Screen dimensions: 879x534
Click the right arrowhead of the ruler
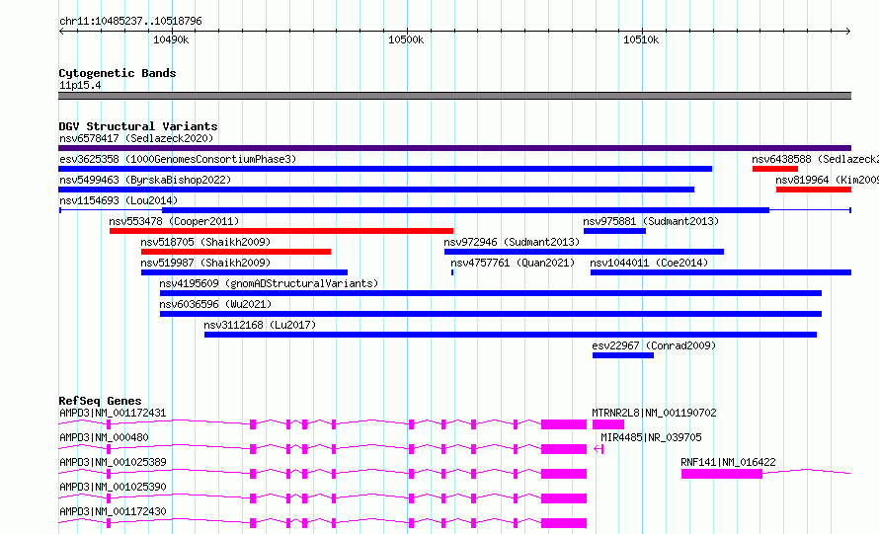(x=848, y=32)
